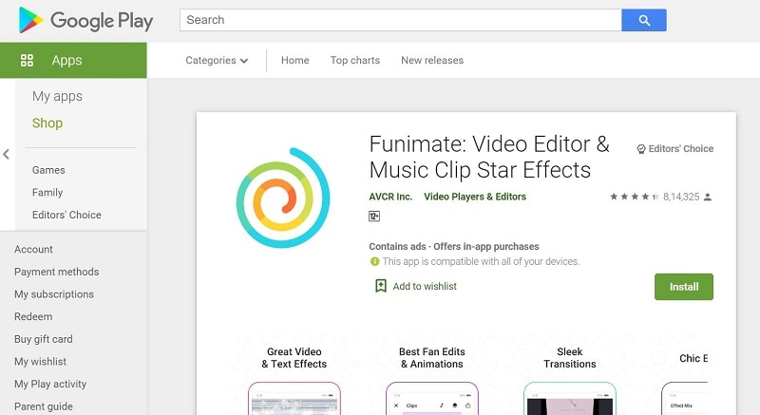
Task: Open Video Players & Editors category
Action: pos(474,197)
